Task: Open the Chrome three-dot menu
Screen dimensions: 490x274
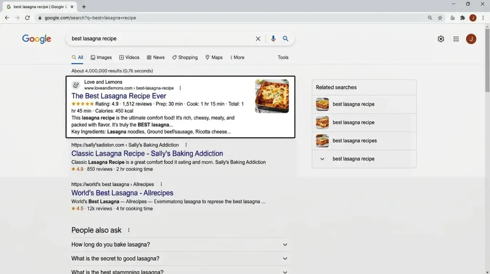Action: coord(483,18)
